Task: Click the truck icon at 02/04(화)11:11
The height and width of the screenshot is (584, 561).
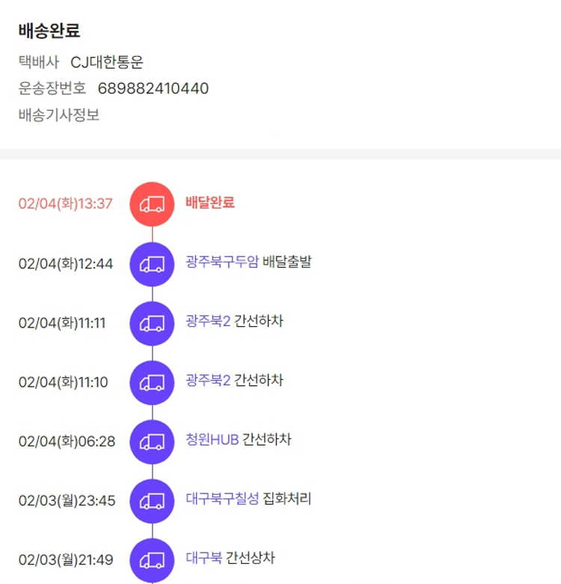Action: coord(152,323)
